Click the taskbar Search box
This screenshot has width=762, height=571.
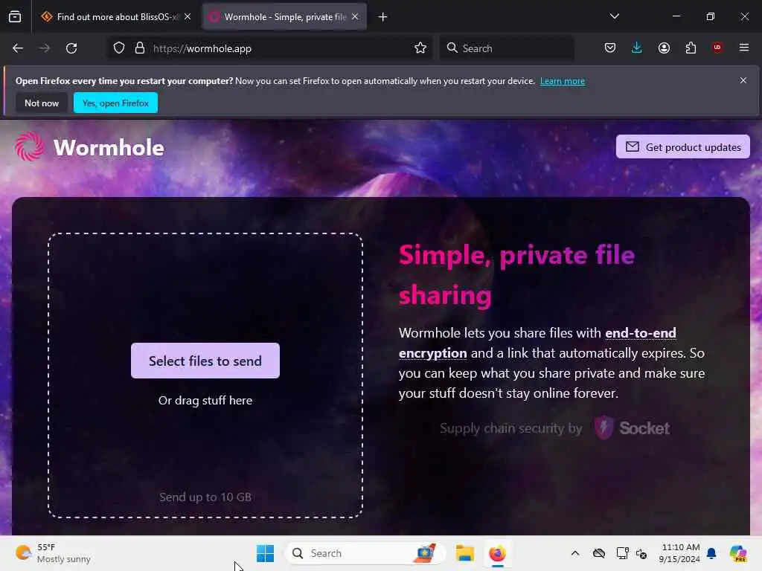pos(365,553)
